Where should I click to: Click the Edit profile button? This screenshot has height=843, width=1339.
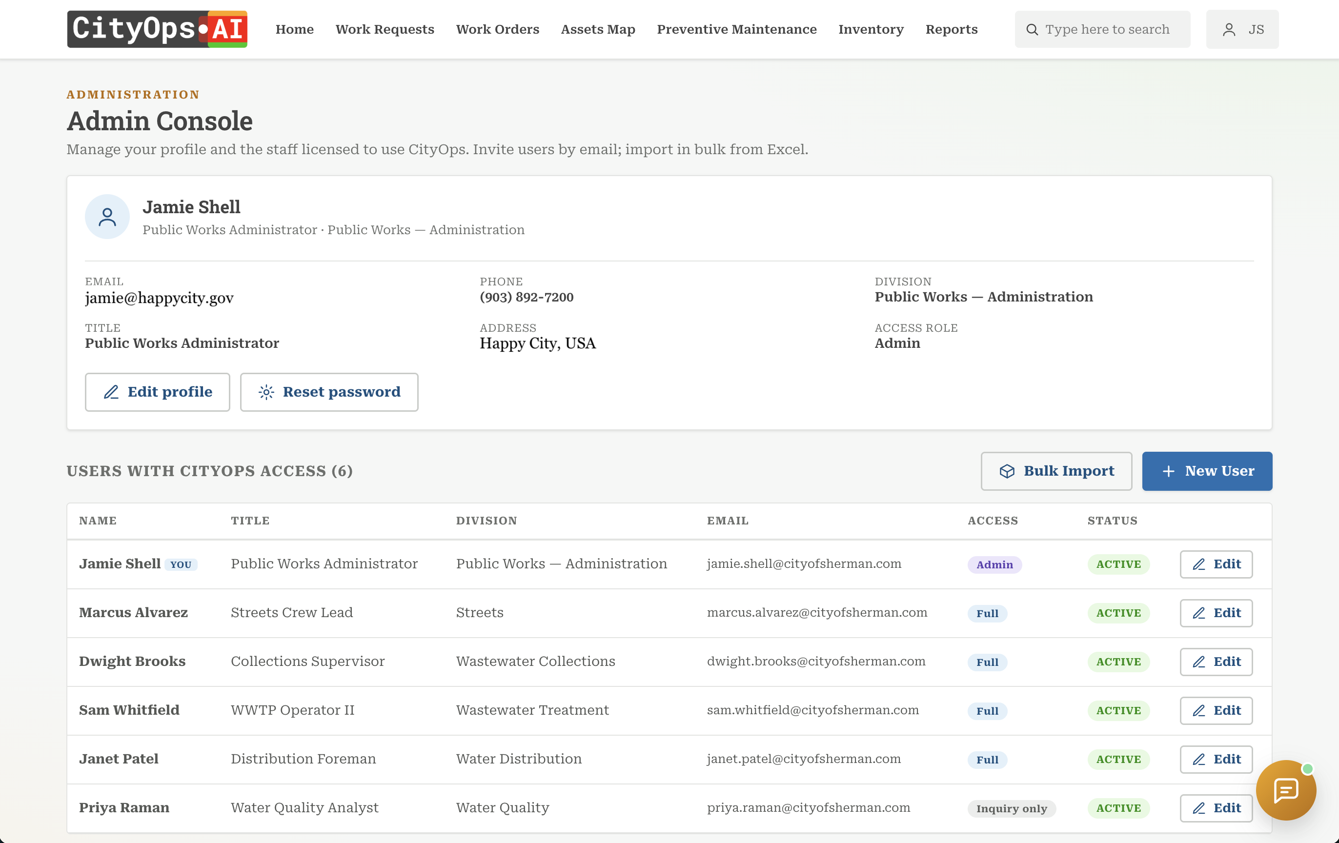pyautogui.click(x=157, y=392)
